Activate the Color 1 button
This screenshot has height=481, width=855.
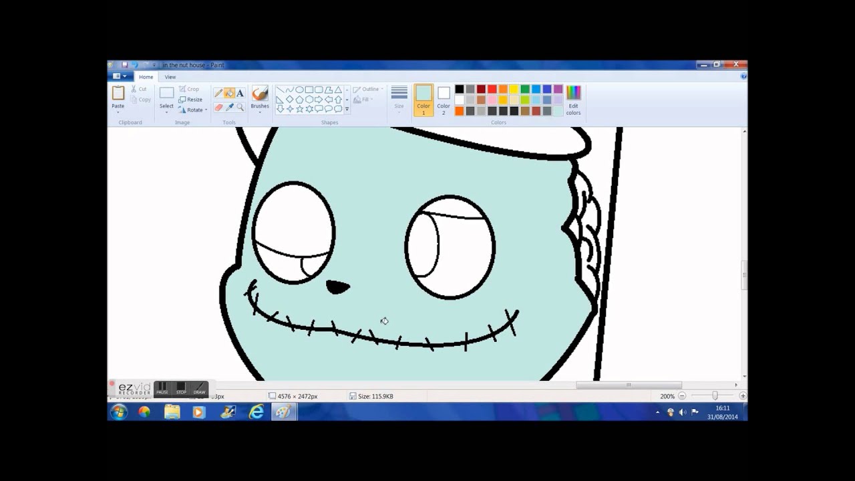click(x=423, y=100)
